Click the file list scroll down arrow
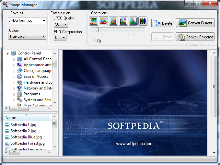The image size is (220, 165). click(55, 147)
